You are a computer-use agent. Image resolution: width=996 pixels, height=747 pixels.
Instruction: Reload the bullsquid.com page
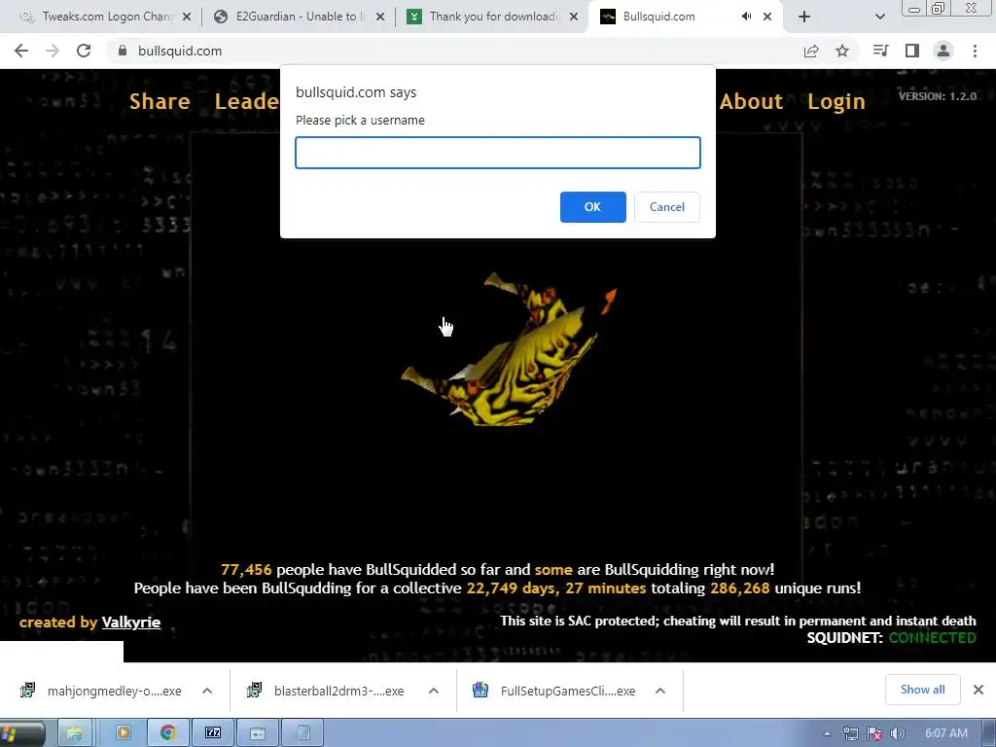(x=84, y=51)
